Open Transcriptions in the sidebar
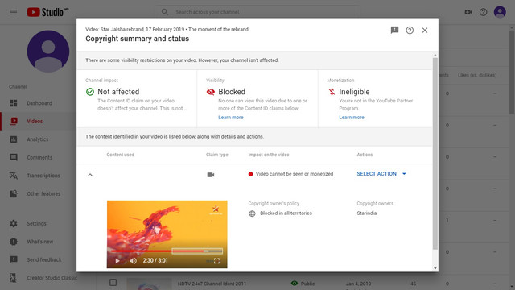 pyautogui.click(x=39, y=176)
